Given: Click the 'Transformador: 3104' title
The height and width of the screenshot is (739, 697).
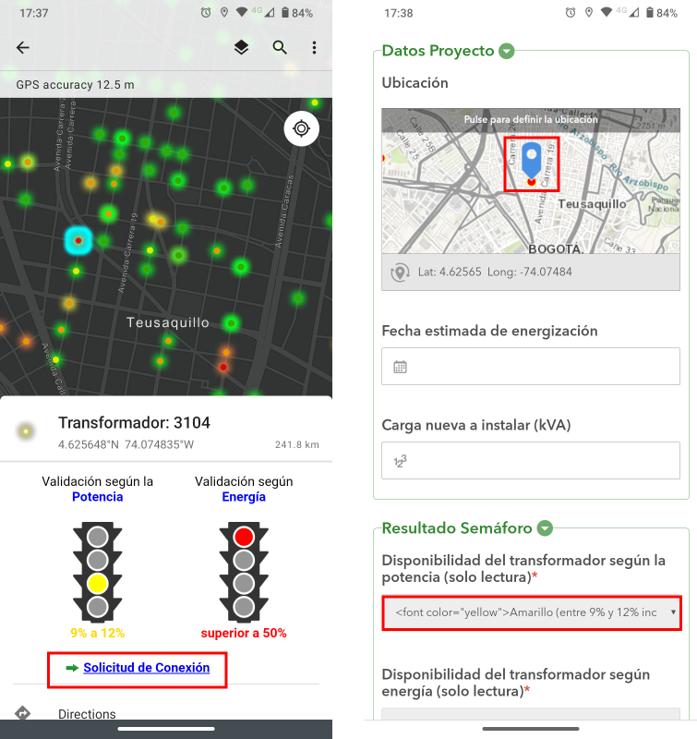Looking at the screenshot, I should point(134,423).
